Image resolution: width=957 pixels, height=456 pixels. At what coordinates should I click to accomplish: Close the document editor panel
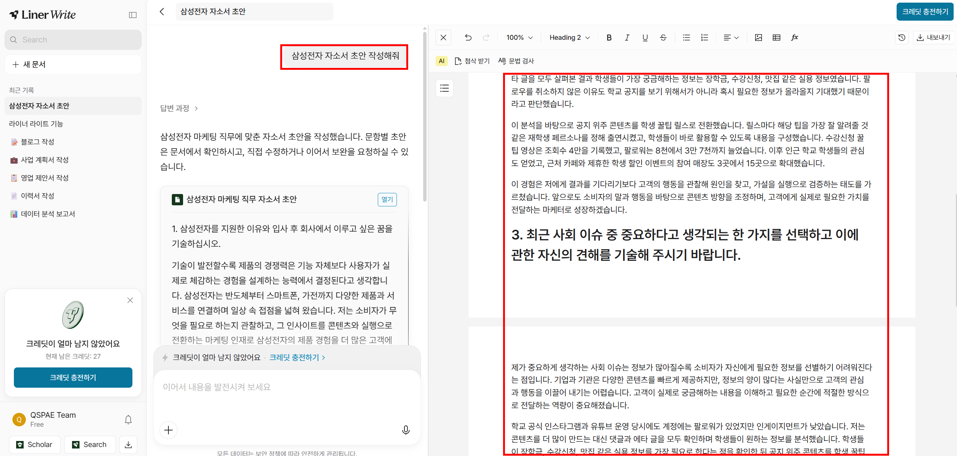(x=443, y=38)
